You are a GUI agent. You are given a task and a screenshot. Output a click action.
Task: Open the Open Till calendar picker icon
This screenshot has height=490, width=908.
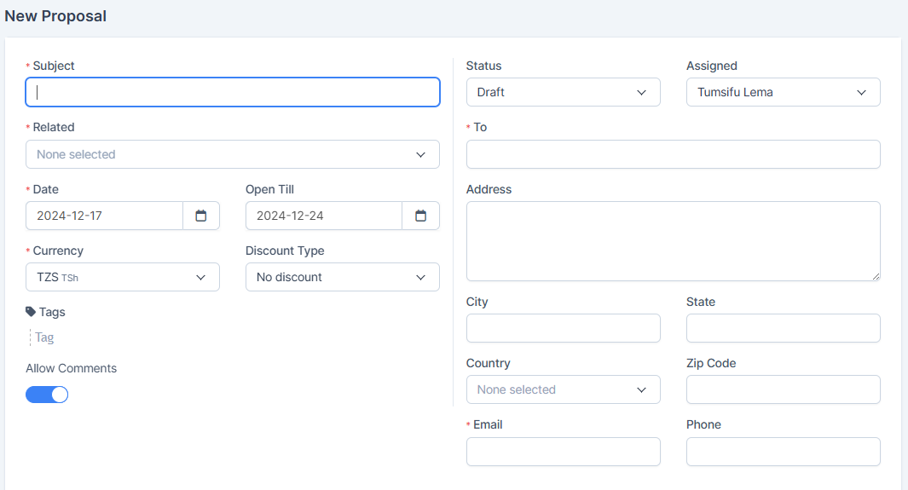click(x=420, y=216)
